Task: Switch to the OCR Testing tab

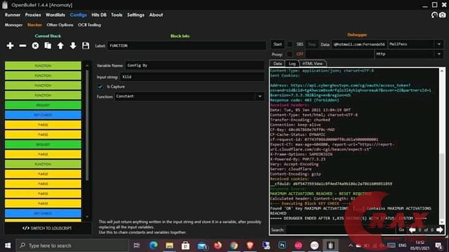Action: 89,25
